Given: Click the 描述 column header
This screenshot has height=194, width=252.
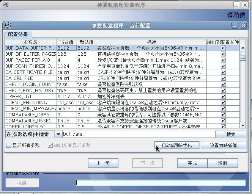Looking at the screenshot, I should [152, 42].
